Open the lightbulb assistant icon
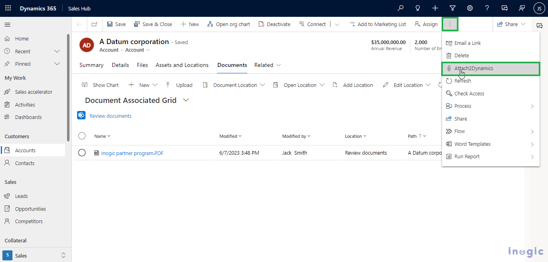This screenshot has height=262, width=548. click(x=418, y=8)
